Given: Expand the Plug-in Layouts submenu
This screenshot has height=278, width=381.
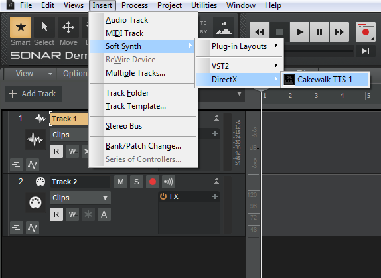Looking at the screenshot, I should [240, 46].
